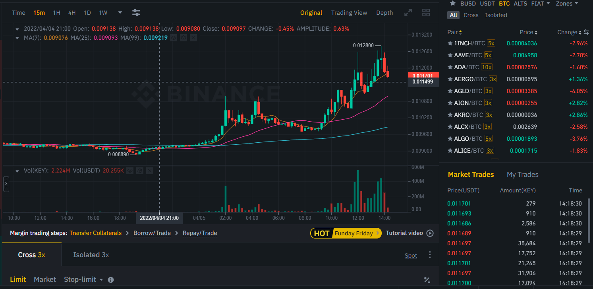Favorite the AAVE/BTC pair star
The width and height of the screenshot is (593, 289).
click(x=450, y=55)
